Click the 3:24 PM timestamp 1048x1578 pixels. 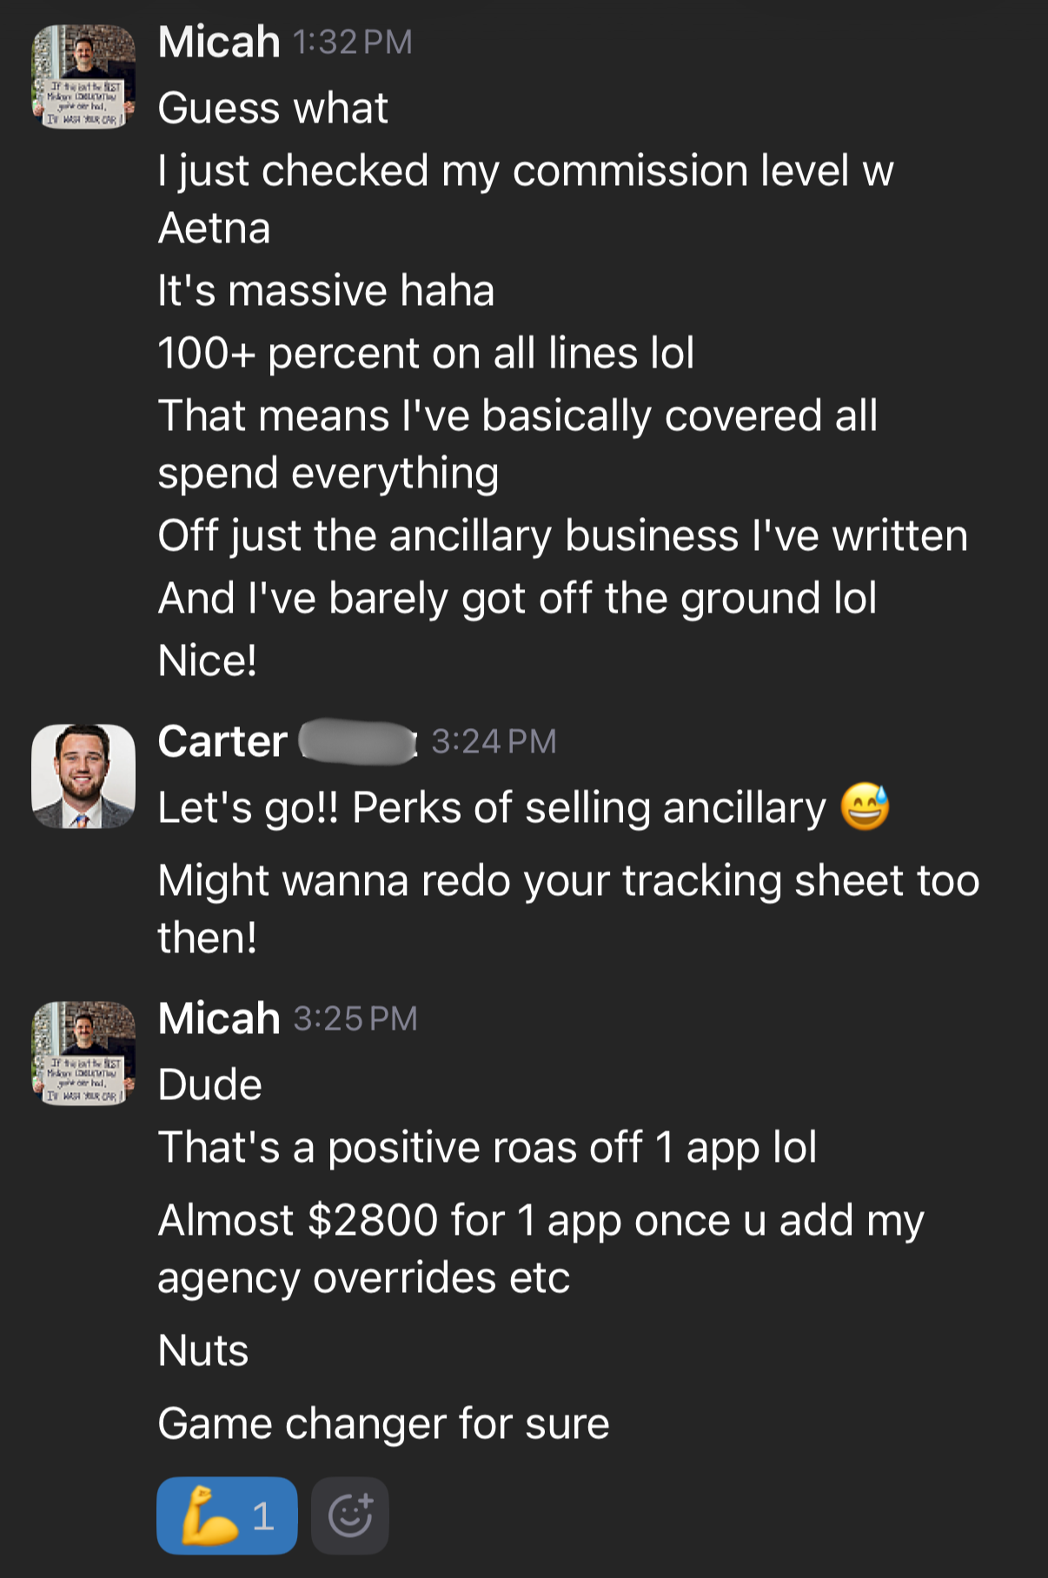[494, 741]
